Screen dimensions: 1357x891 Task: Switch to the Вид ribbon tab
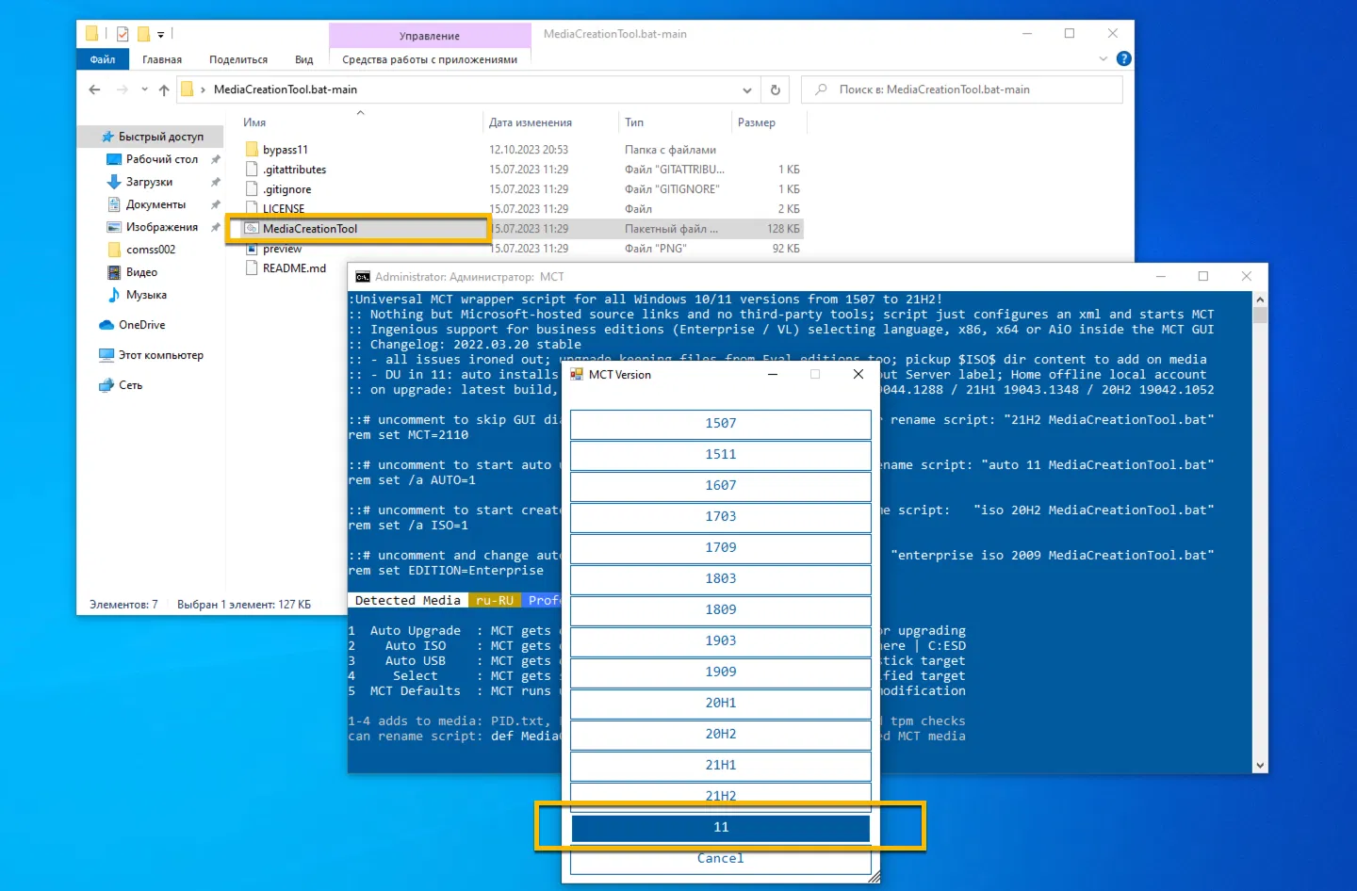pyautogui.click(x=303, y=59)
